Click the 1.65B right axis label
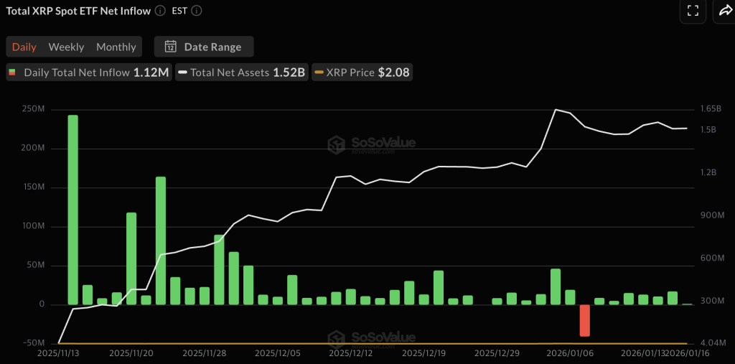735x364 pixels. coord(711,109)
